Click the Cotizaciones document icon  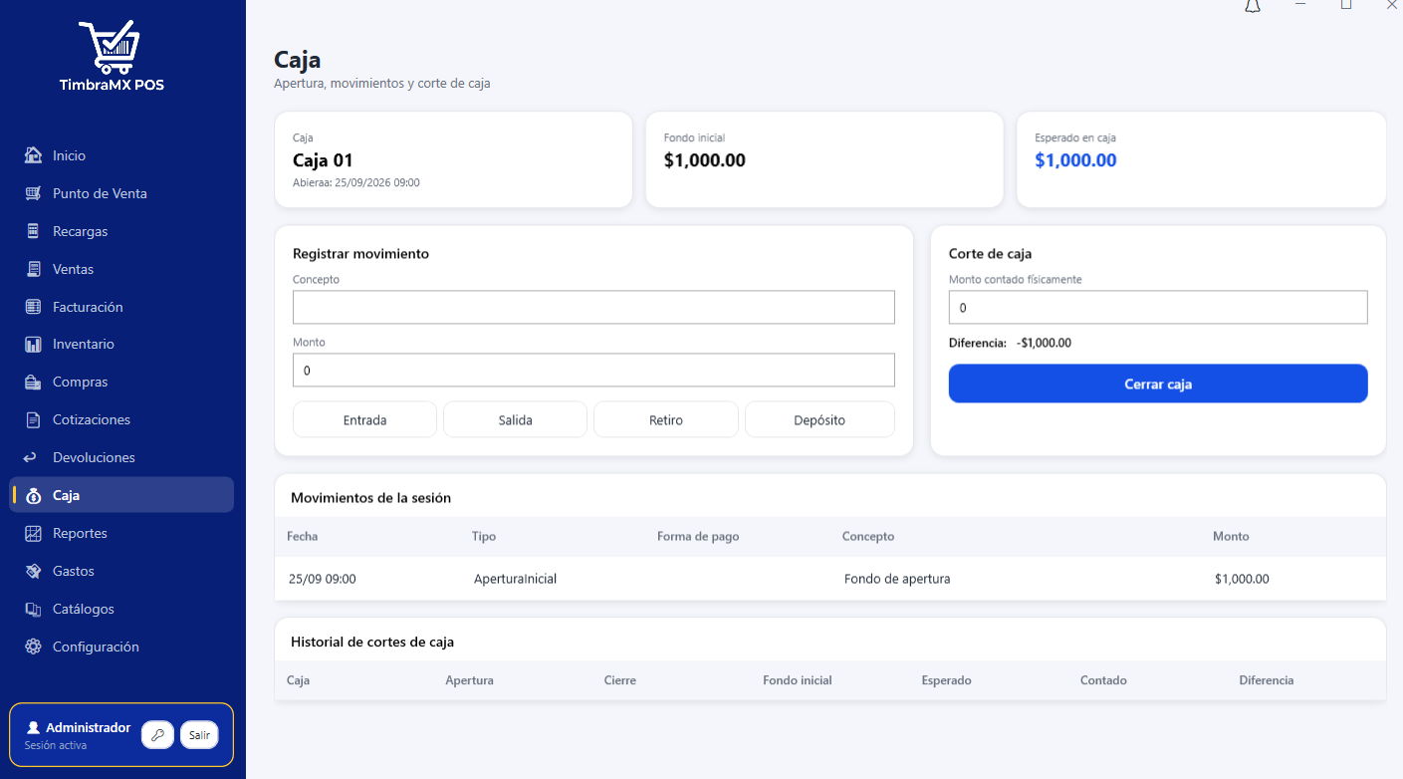click(x=33, y=419)
